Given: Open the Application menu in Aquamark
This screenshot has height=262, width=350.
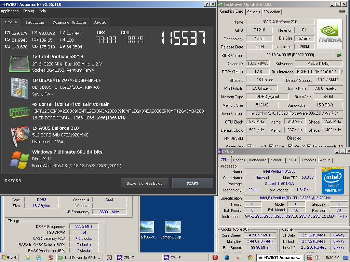Looking at the screenshot, I should point(10,11).
